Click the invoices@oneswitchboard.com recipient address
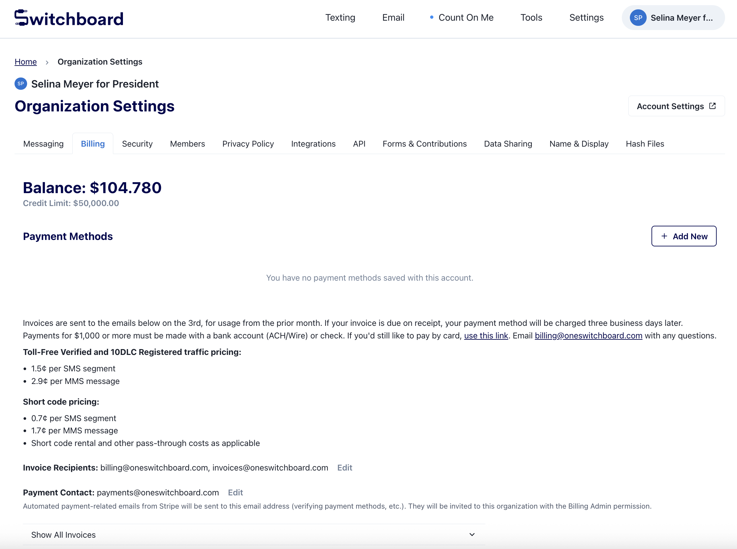Viewport: 737px width, 549px height. 270,468
